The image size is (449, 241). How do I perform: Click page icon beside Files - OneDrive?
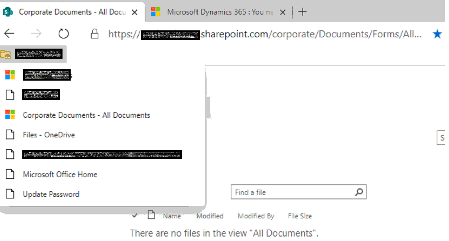coord(10,134)
